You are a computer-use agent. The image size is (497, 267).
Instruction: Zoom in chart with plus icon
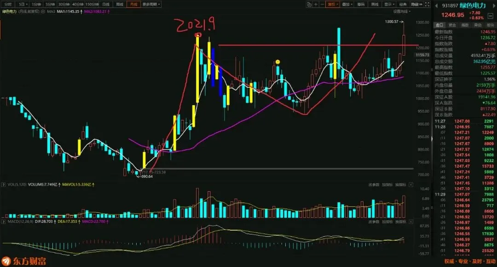click(316, 5)
